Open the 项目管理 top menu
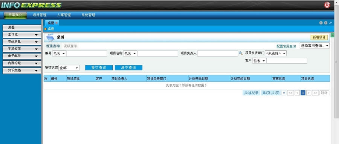The width and height of the screenshot is (339, 144). pyautogui.click(x=40, y=15)
